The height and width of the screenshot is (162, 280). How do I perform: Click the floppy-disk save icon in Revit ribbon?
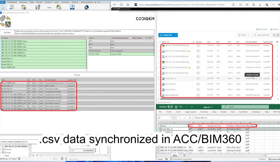point(38,7)
